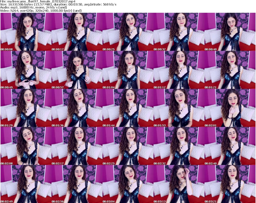Select the thumbnail frame timestamped 00:00:32

coord(179,32)
